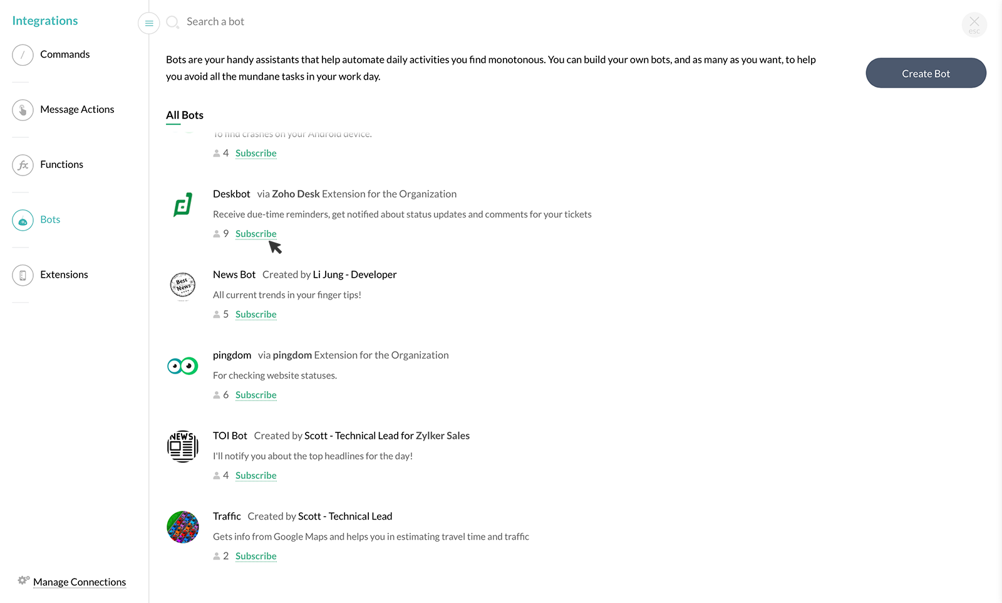1002x603 pixels.
Task: Subscribe to the Deskbot bot
Action: tap(256, 234)
